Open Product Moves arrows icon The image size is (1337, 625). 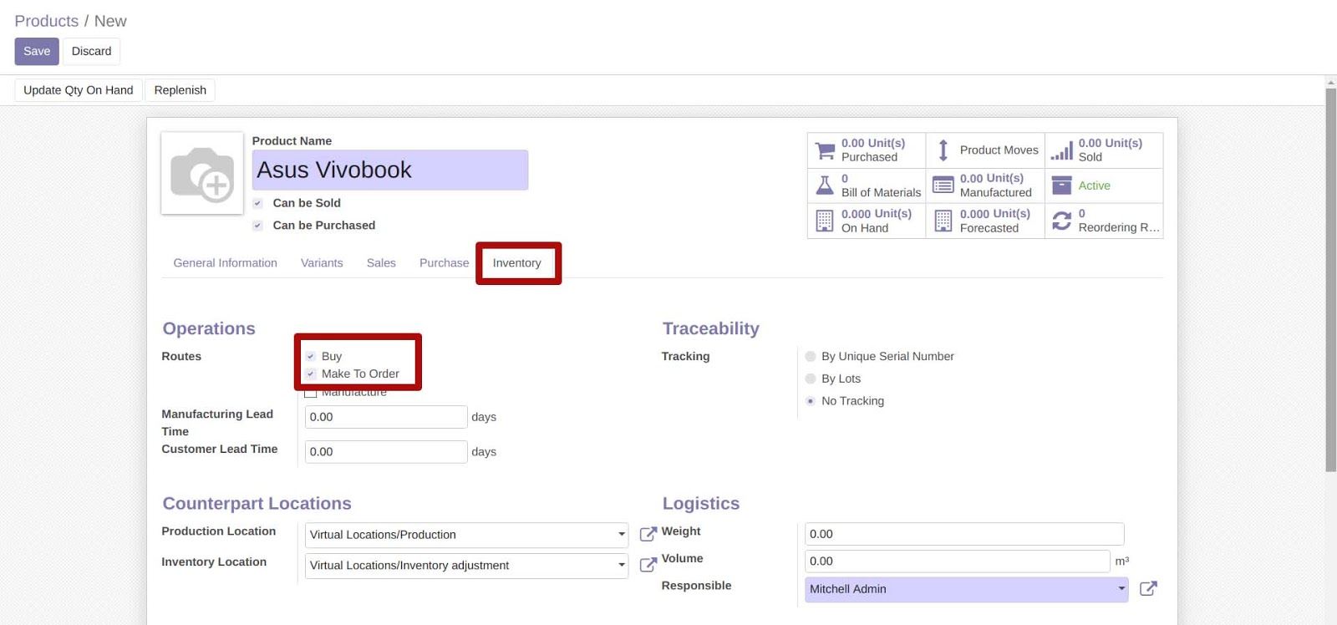(943, 150)
